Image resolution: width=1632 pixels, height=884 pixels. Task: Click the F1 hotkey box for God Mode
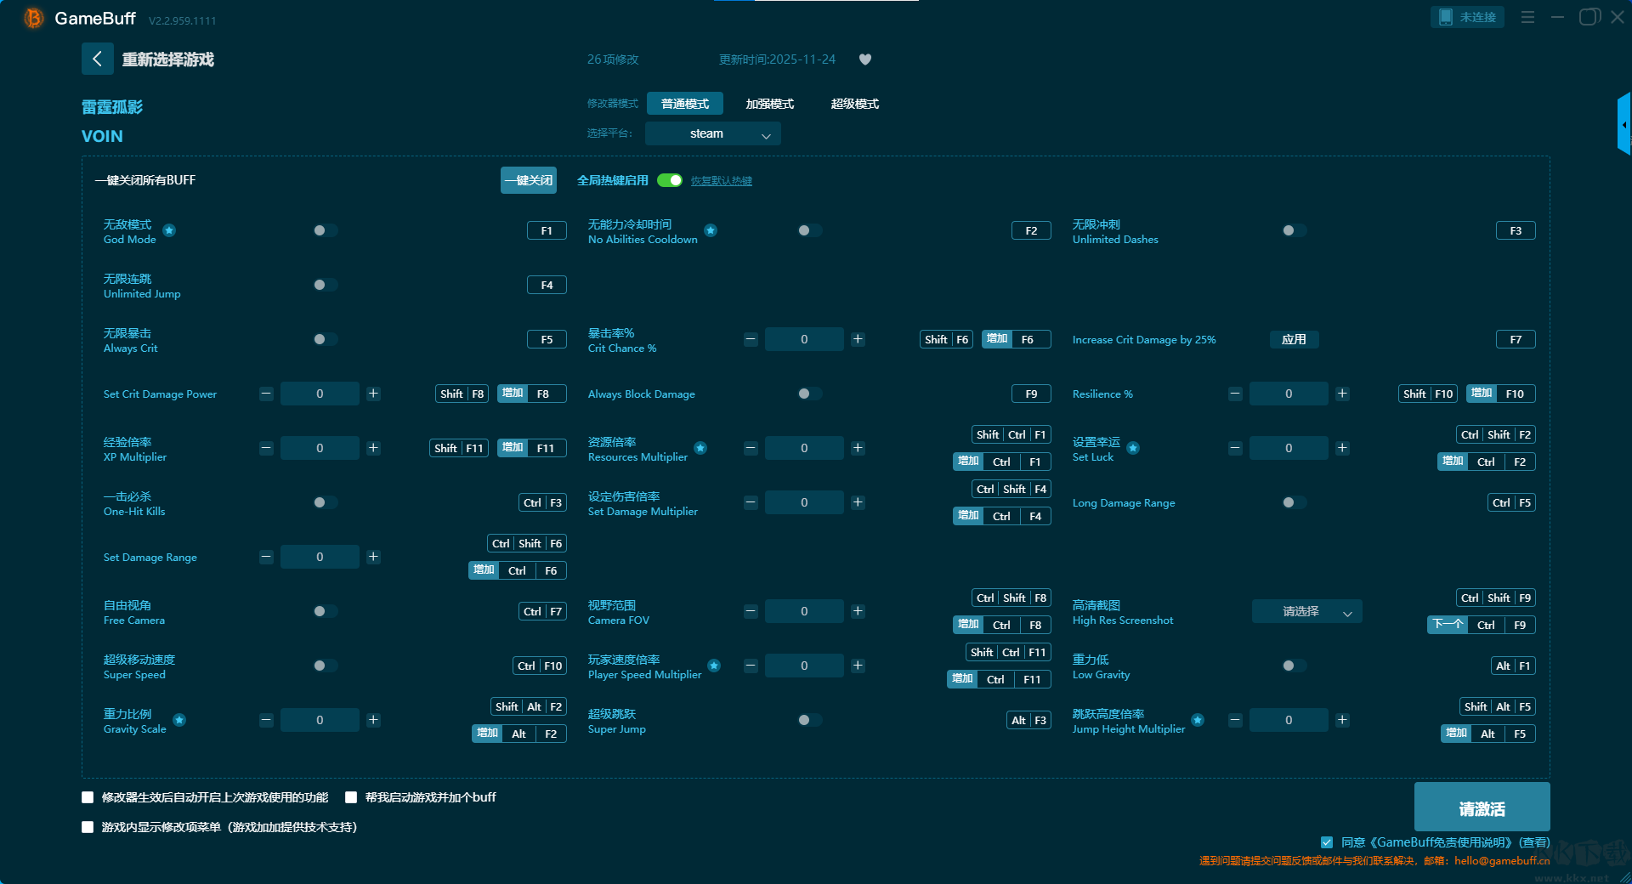coord(547,230)
